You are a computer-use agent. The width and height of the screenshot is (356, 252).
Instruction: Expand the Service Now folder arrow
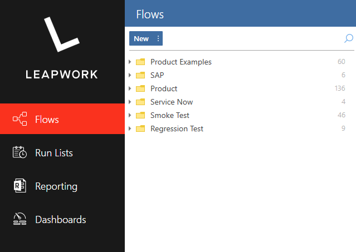[130, 102]
